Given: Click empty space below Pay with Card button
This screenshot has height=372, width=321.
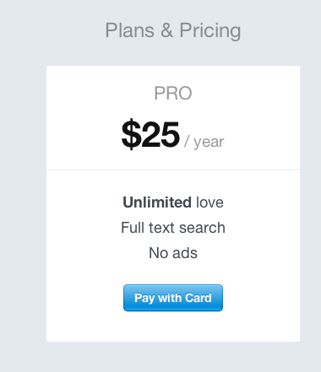Looking at the screenshot, I should (173, 326).
